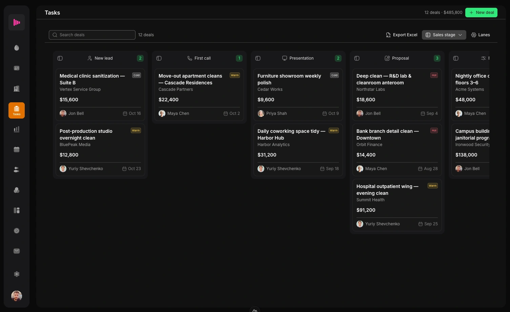Click the Campus building janitorial program card
Image resolution: width=510 pixels, height=312 pixels.
click(x=470, y=150)
